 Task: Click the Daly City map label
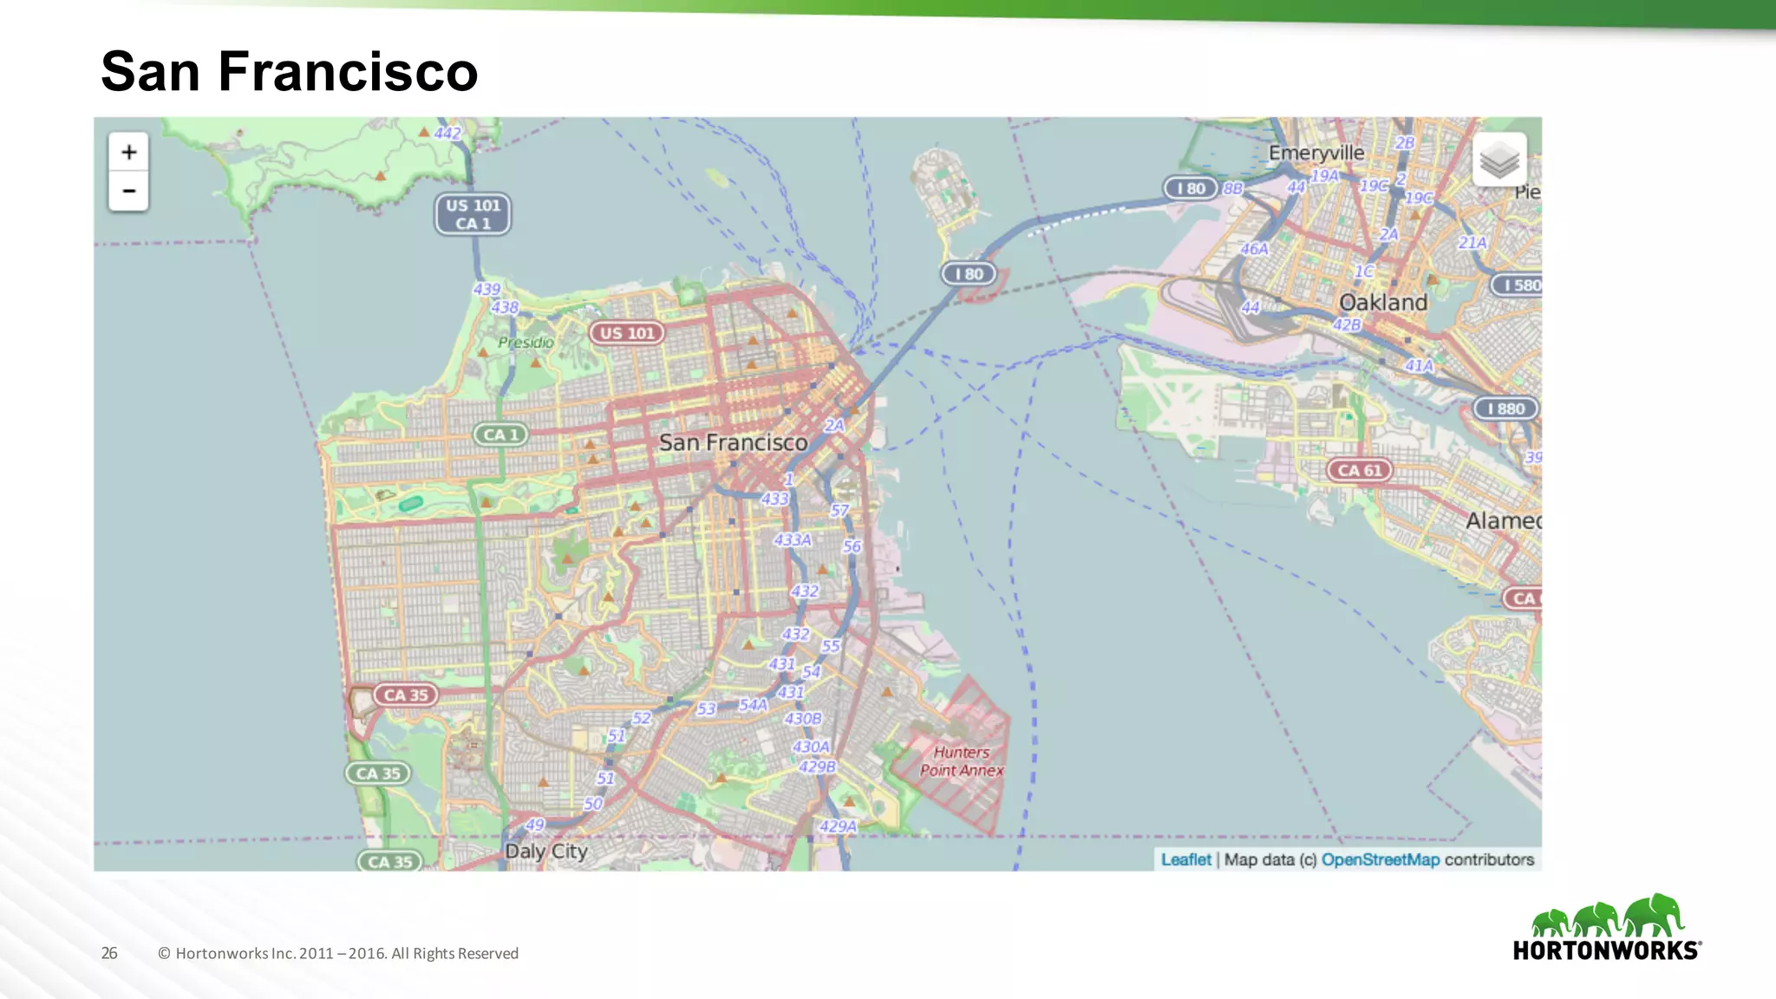[x=546, y=851]
